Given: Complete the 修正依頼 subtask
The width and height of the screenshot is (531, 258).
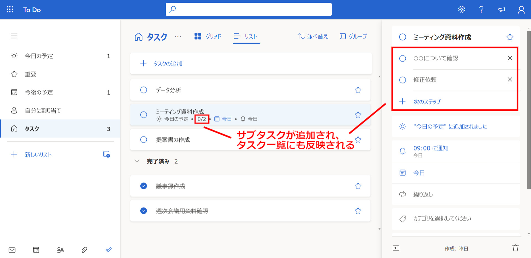Looking at the screenshot, I should click(x=403, y=80).
